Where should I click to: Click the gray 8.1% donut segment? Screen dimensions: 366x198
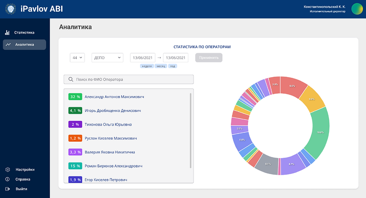pyautogui.click(x=268, y=164)
